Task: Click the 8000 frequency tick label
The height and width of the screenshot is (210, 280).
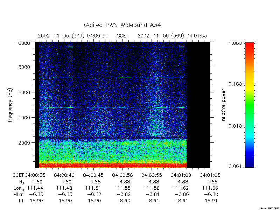Action: click(25, 67)
